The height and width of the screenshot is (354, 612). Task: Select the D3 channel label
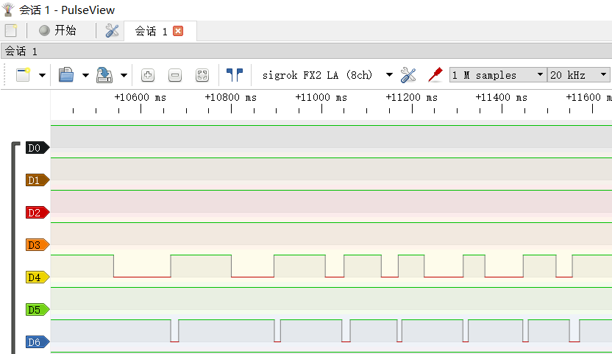click(38, 245)
